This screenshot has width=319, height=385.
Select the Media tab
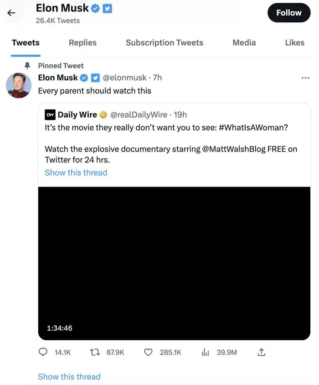pos(244,43)
